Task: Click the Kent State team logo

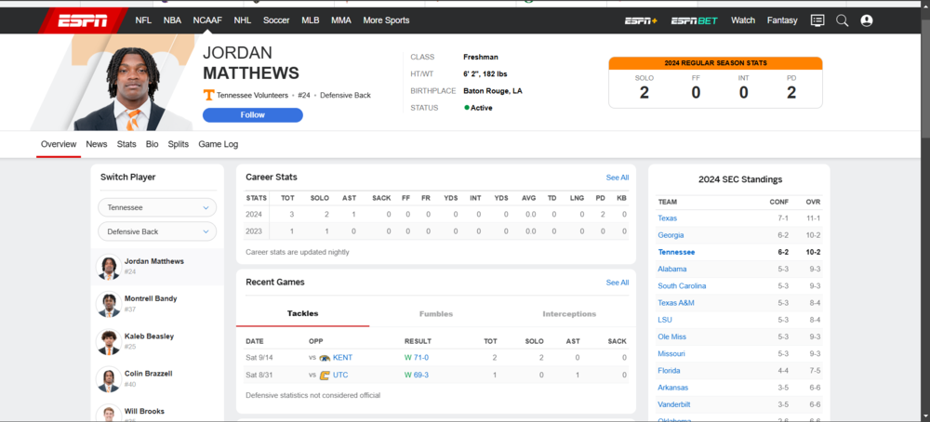Action: (325, 358)
